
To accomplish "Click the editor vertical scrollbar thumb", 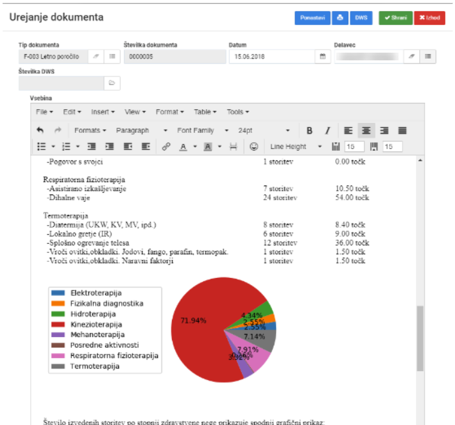I will (x=420, y=338).
